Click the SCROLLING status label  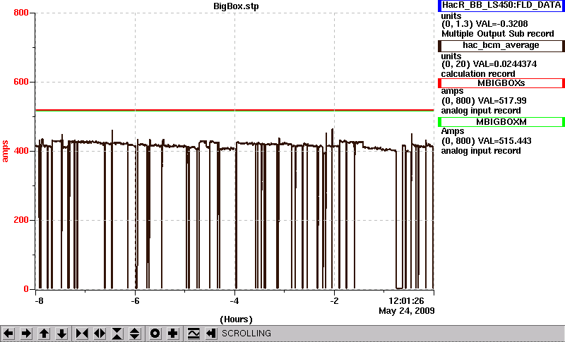(246, 334)
